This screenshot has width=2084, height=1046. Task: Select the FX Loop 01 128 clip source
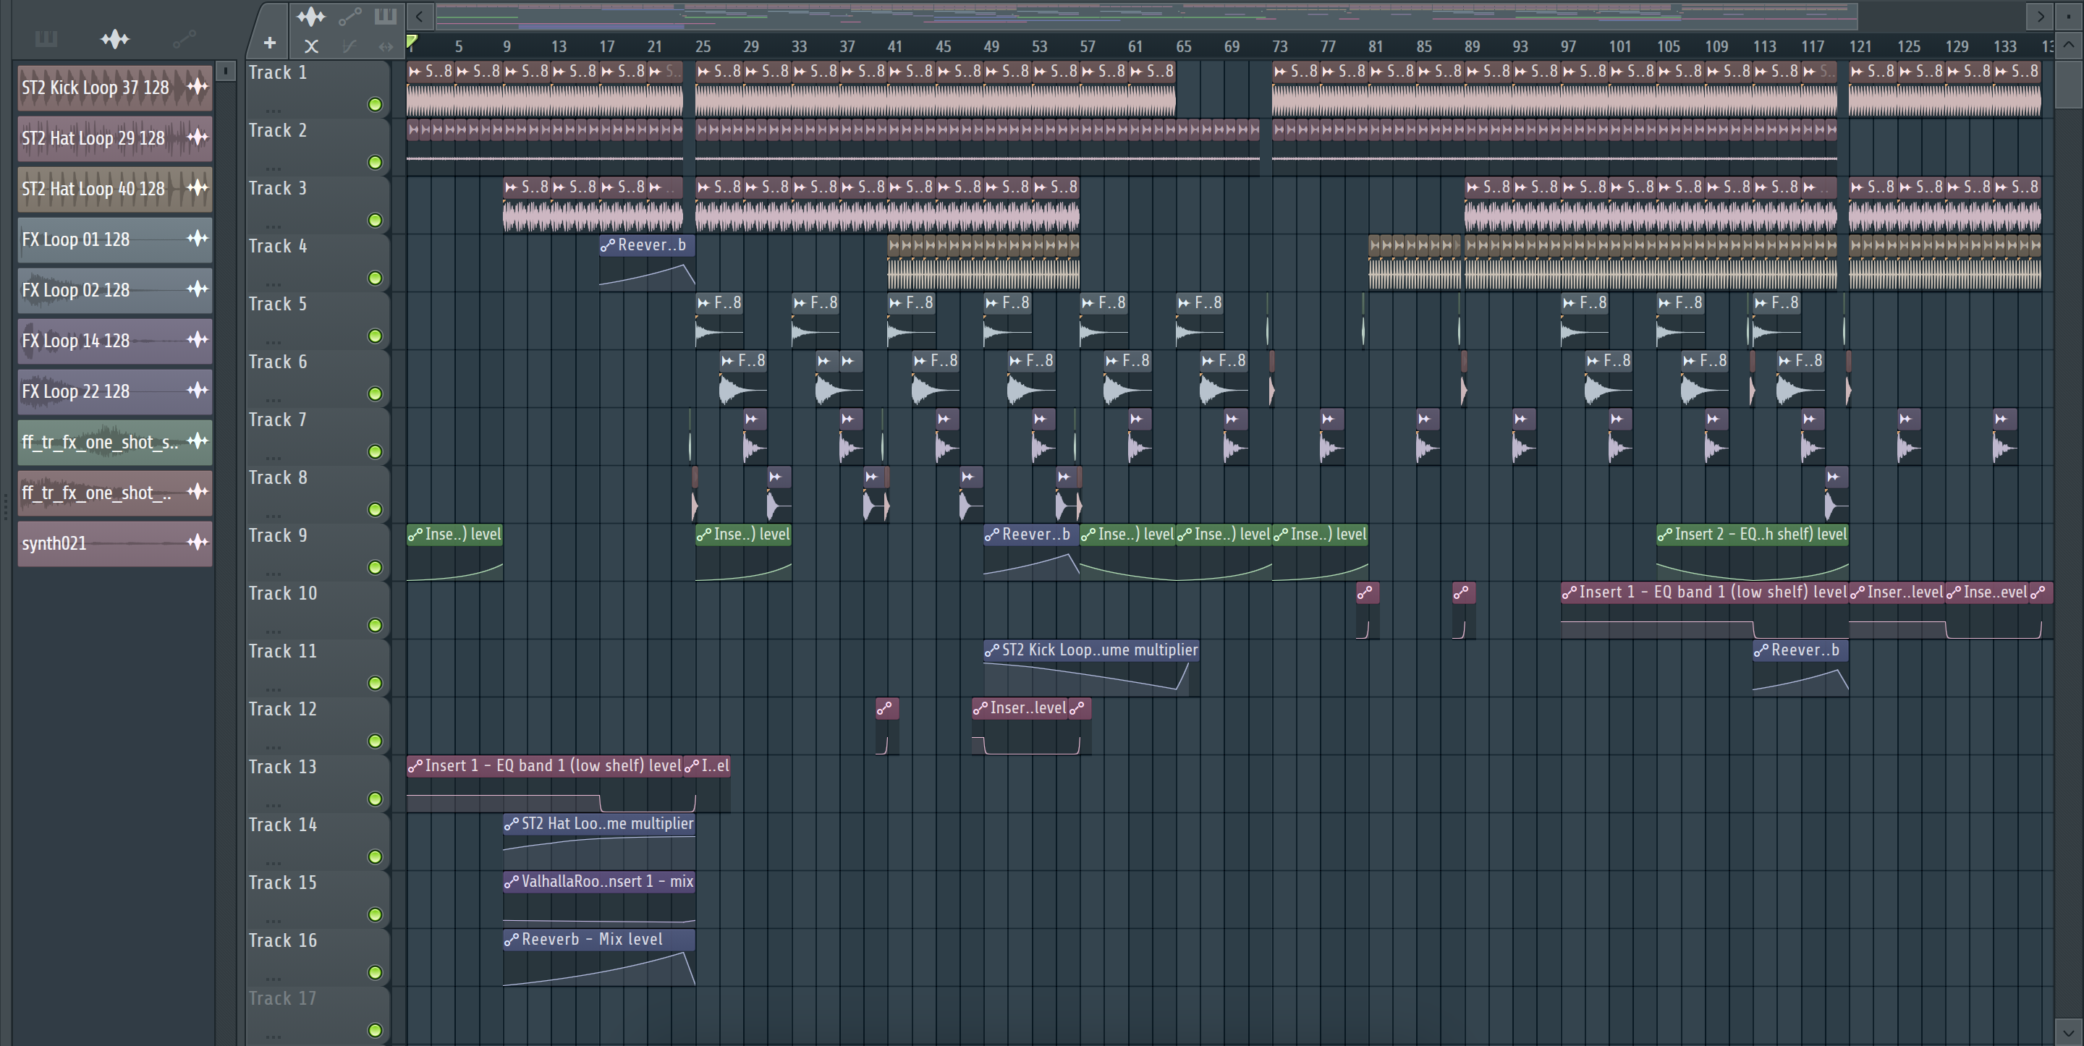[x=115, y=239]
